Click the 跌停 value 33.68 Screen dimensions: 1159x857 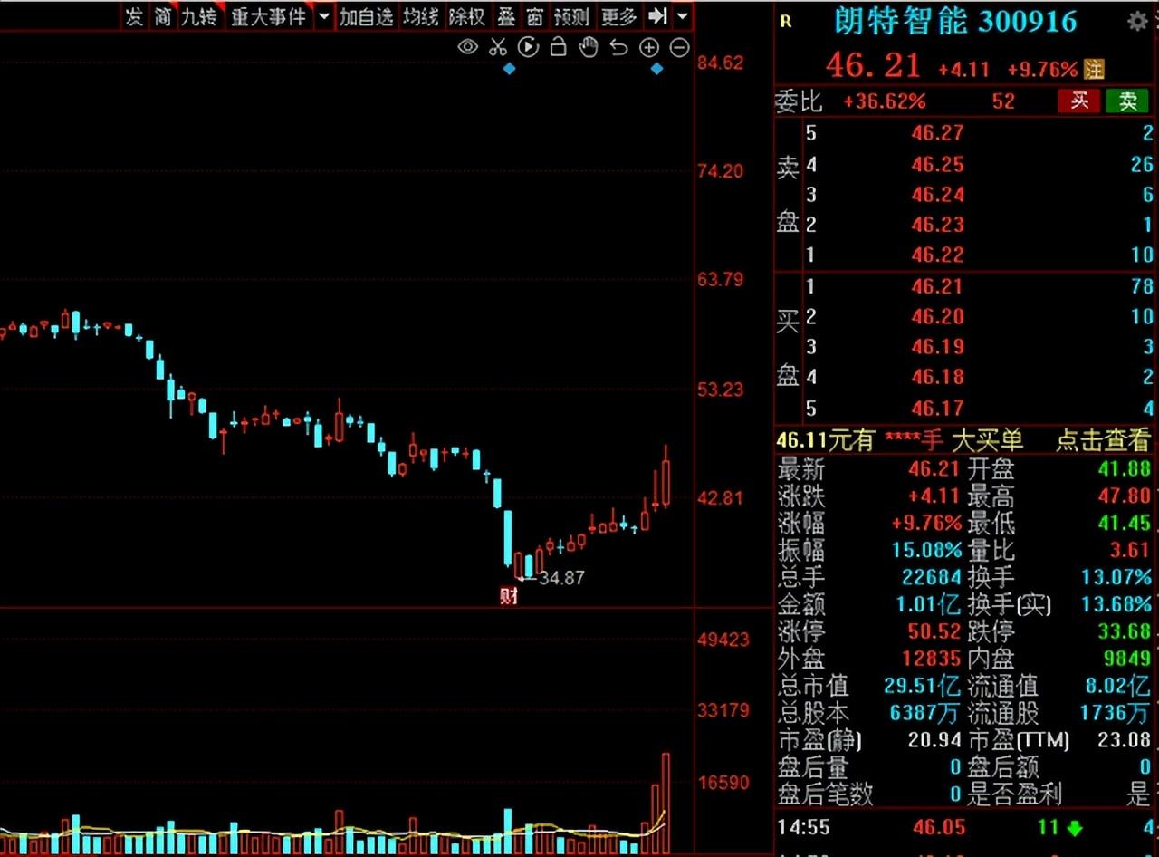(x=1124, y=631)
